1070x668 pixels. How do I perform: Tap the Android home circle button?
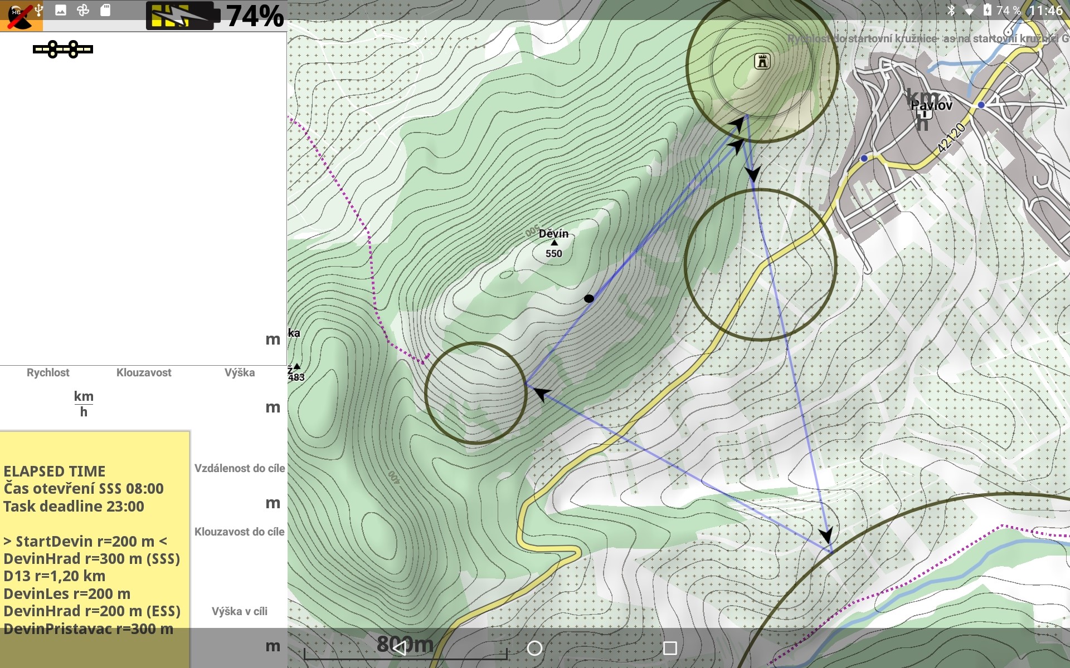[534, 648]
